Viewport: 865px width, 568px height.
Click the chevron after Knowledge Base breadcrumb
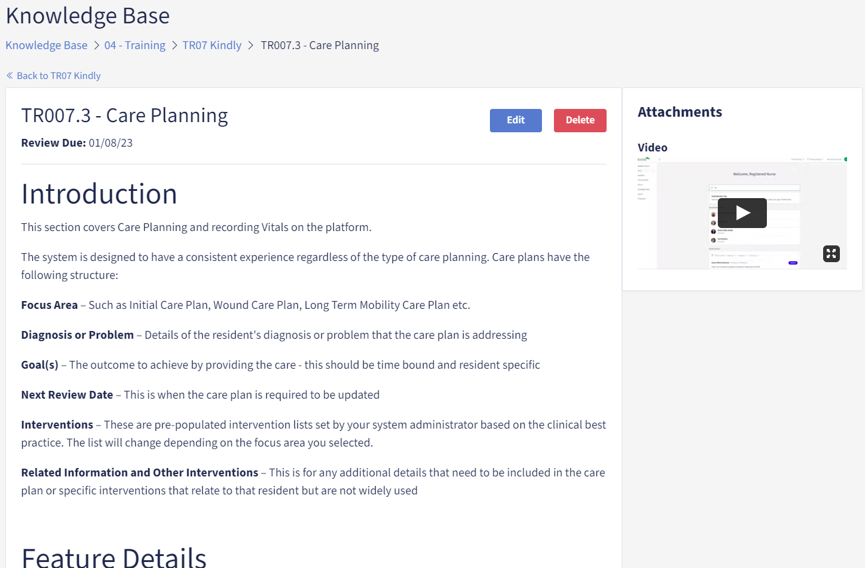[96, 45]
